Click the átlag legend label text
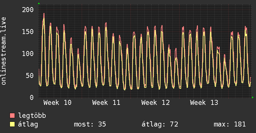256x133 pixels. tap(28, 124)
